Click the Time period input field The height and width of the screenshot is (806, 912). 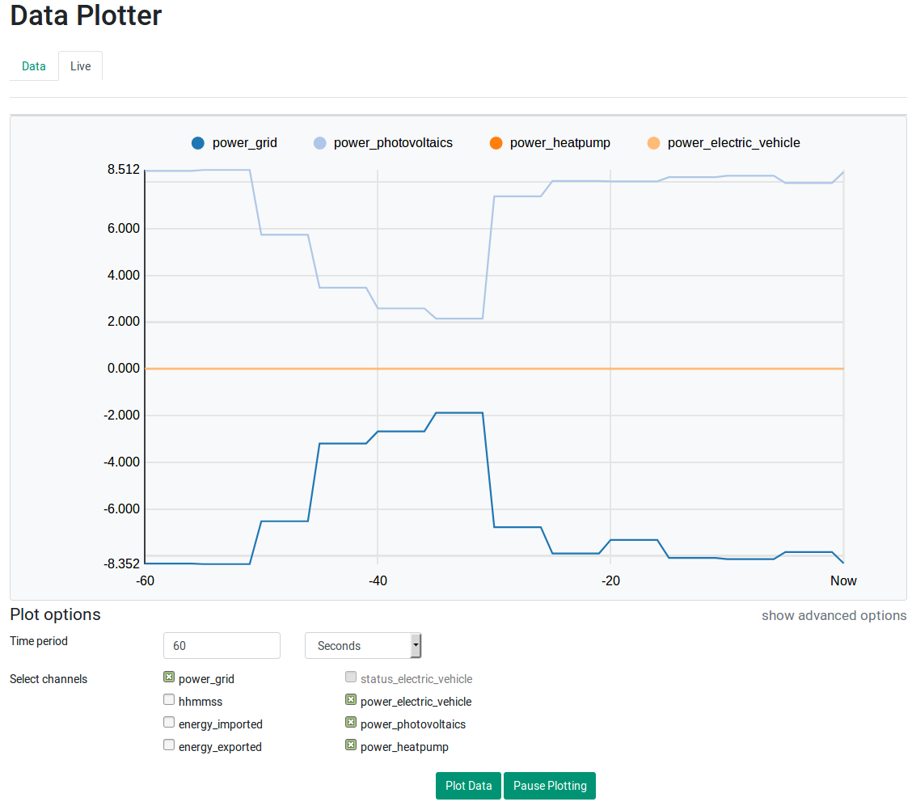click(222, 645)
